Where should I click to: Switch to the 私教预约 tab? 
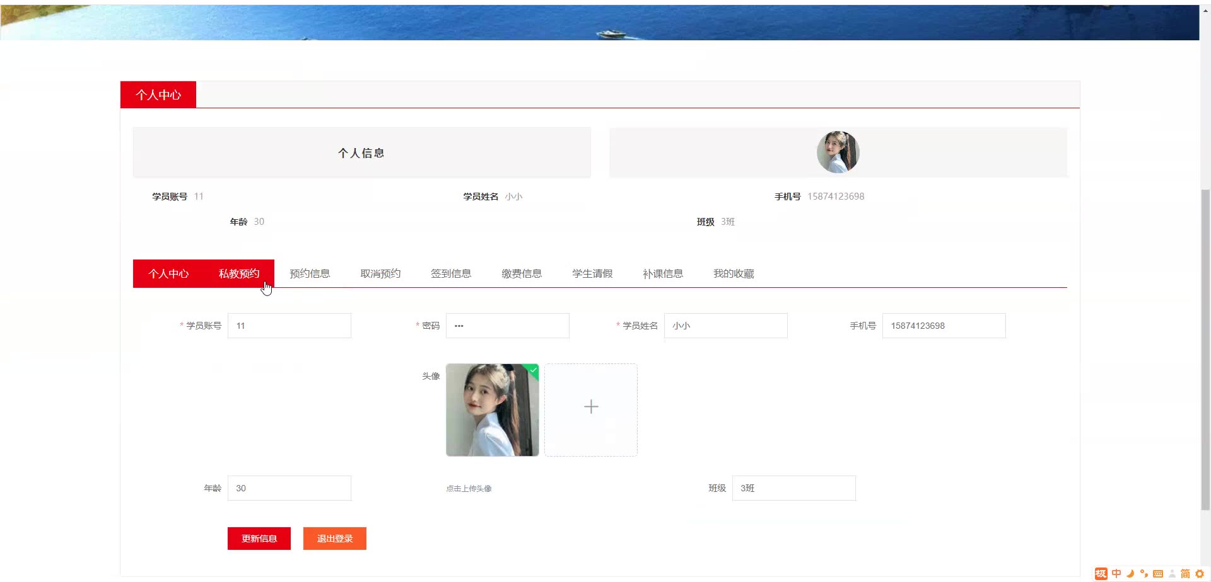click(238, 273)
